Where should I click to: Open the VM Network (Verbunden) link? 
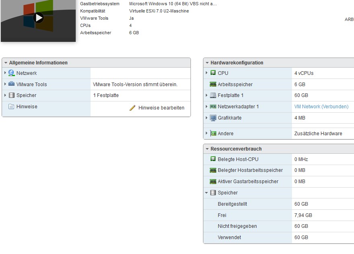[321, 107]
